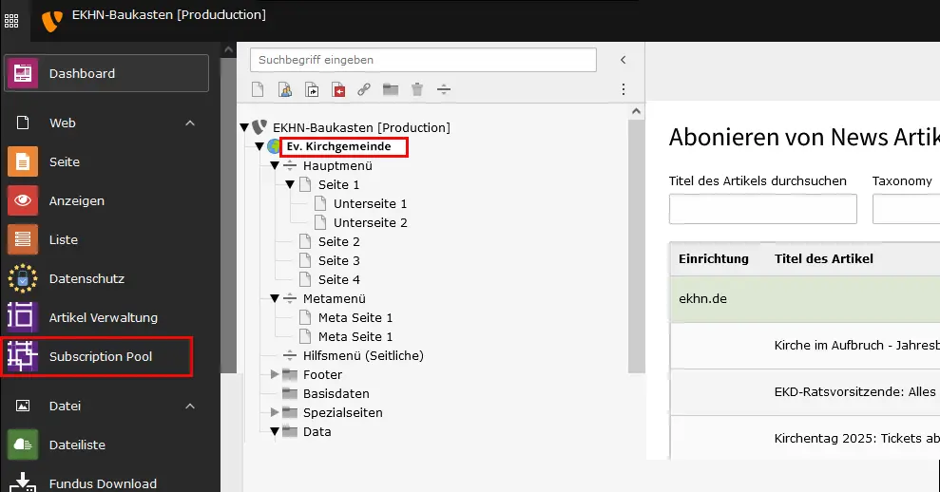The height and width of the screenshot is (492, 940).
Task: Collapse the Metamenü tree node
Action: pyautogui.click(x=275, y=298)
